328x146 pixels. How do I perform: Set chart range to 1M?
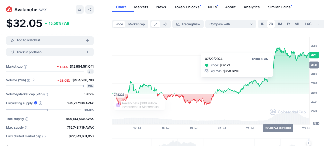click(x=280, y=24)
